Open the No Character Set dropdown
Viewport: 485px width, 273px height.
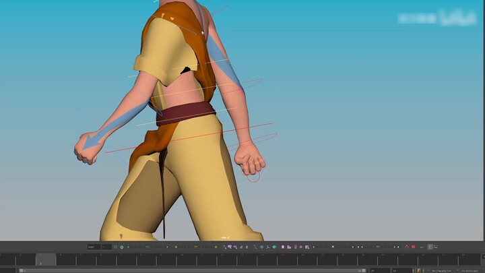[x=442, y=270]
